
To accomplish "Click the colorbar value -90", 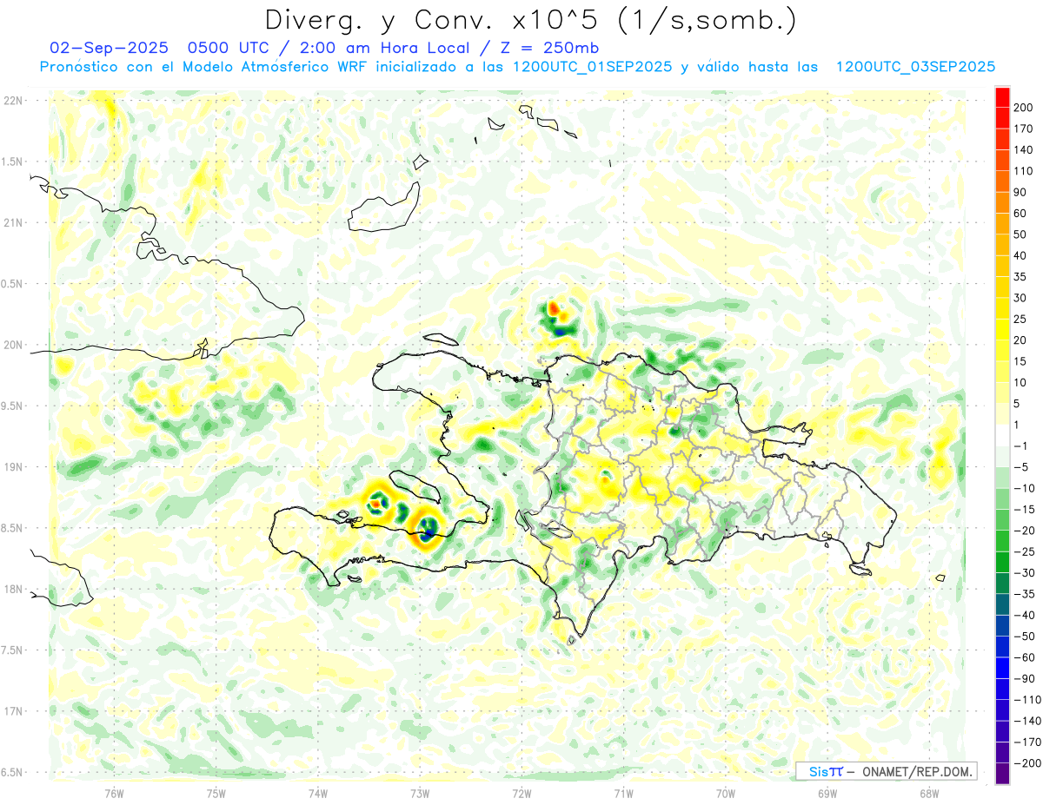I will coord(1024,679).
